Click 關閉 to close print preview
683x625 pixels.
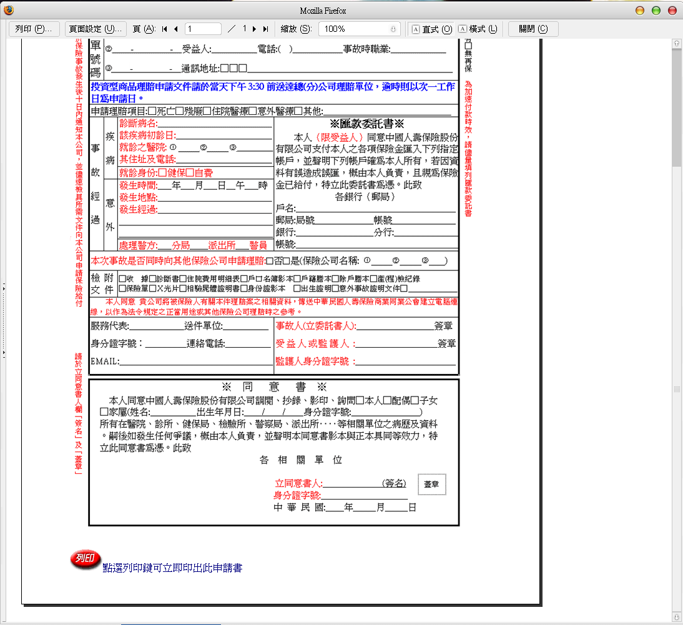(x=533, y=29)
